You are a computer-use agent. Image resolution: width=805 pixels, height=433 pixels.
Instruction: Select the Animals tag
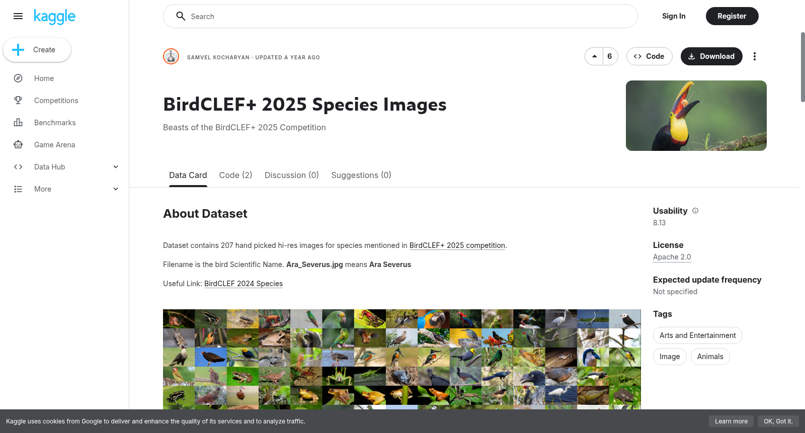[x=710, y=357]
